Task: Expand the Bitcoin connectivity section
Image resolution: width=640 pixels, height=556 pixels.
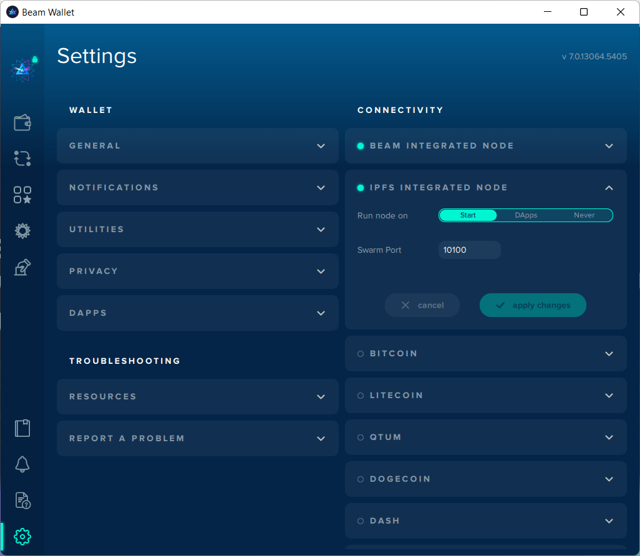Action: [x=485, y=354]
